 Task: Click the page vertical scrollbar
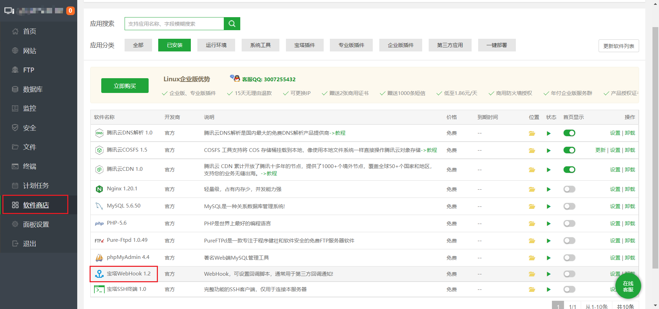(655, 147)
